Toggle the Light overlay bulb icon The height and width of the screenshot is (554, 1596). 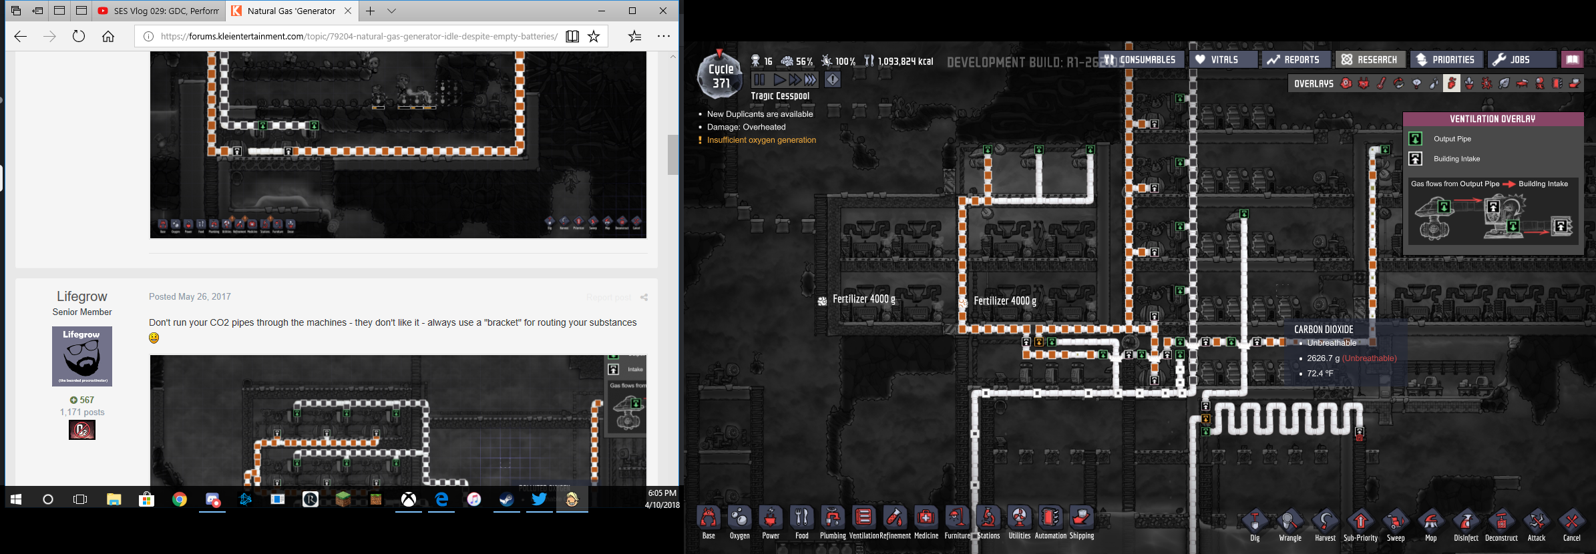click(x=1416, y=83)
